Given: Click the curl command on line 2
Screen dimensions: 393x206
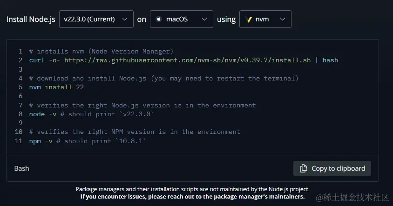Looking at the screenshot, I should (x=37, y=60).
